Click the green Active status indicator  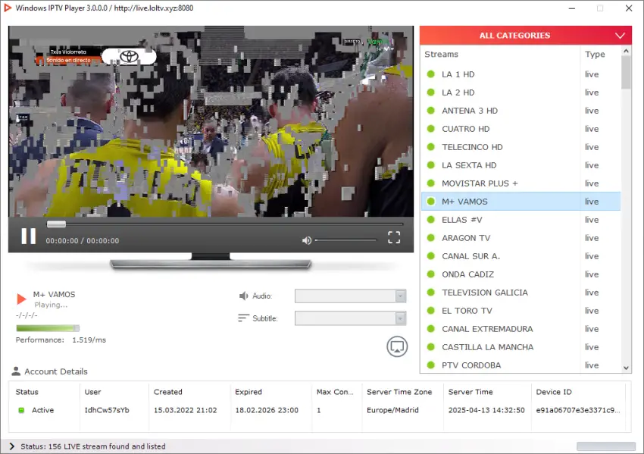pyautogui.click(x=21, y=410)
